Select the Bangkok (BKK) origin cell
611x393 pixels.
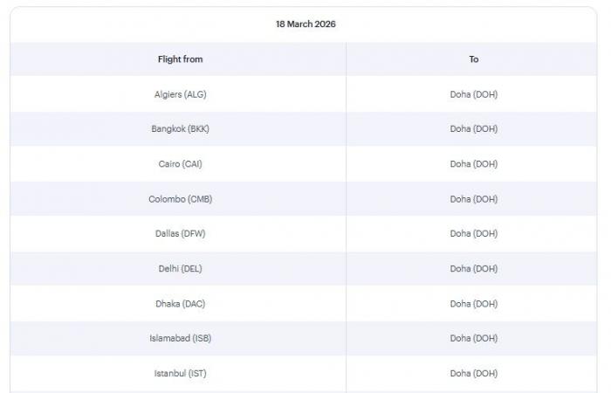tap(180, 129)
